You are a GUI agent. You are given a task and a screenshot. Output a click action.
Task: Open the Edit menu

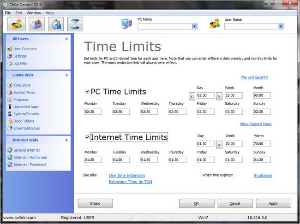[x=18, y=13]
